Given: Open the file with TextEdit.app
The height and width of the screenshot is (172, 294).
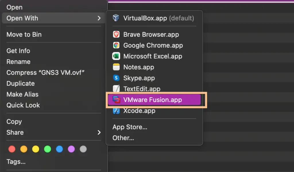Looking at the screenshot, I should (142, 89).
